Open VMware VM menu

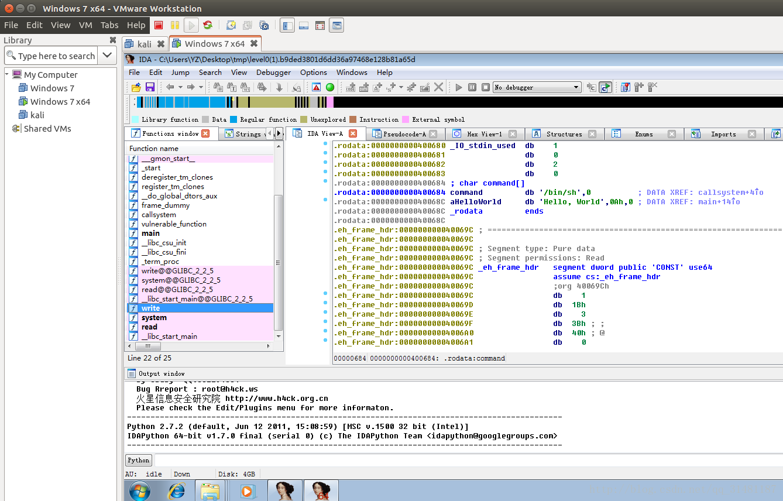pos(85,25)
